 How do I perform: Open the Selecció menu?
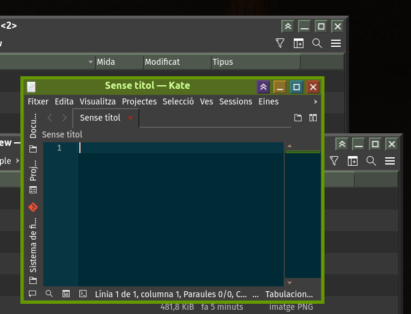pos(178,101)
